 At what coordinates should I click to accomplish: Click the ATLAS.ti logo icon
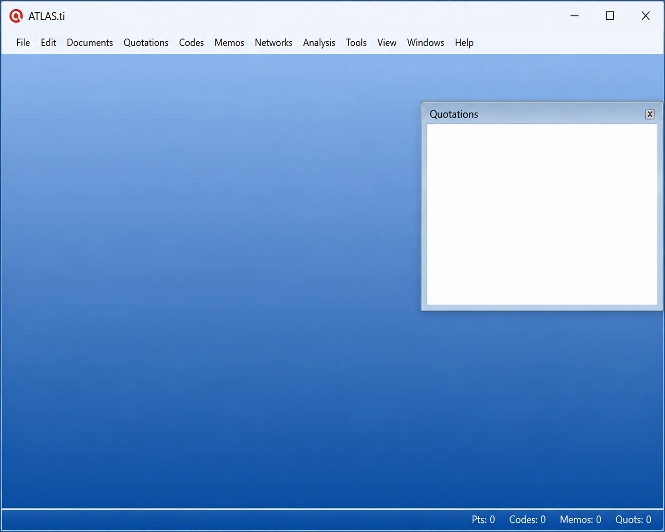click(16, 16)
